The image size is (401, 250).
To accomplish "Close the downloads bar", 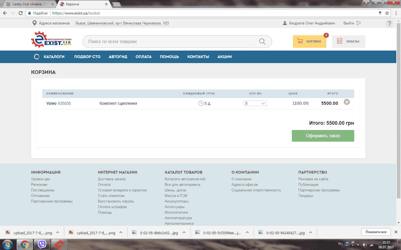I will click(x=396, y=232).
